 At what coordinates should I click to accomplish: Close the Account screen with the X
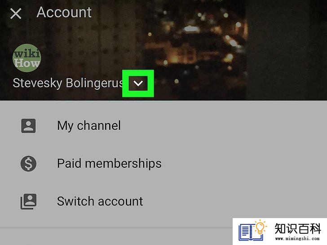(x=16, y=13)
